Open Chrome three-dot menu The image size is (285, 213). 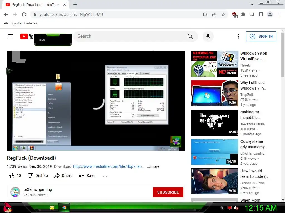click(279, 14)
